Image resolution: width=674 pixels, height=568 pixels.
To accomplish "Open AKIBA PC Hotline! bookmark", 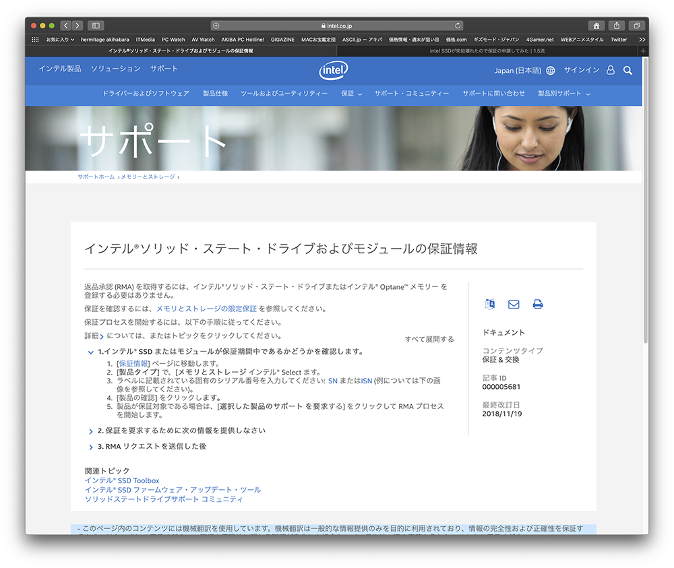I will coord(243,40).
